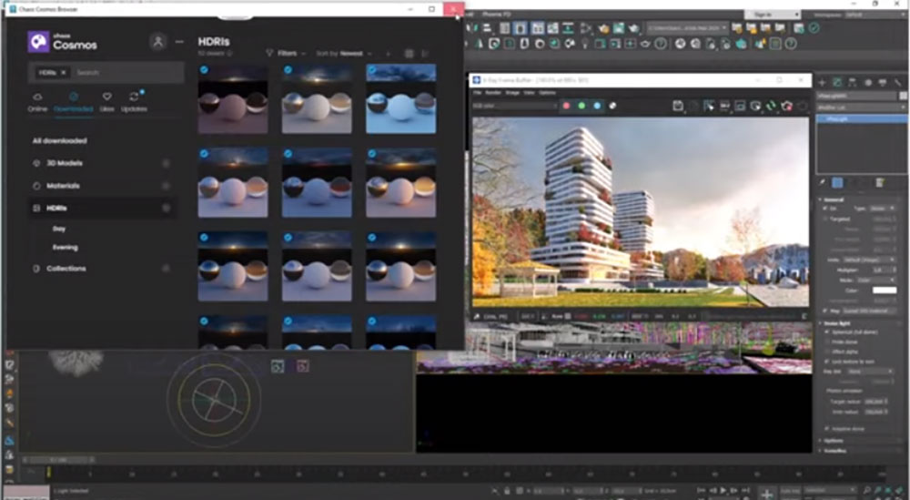This screenshot has height=500, width=910.
Task: Open the Online tab in Cosmos
Action: 37,101
